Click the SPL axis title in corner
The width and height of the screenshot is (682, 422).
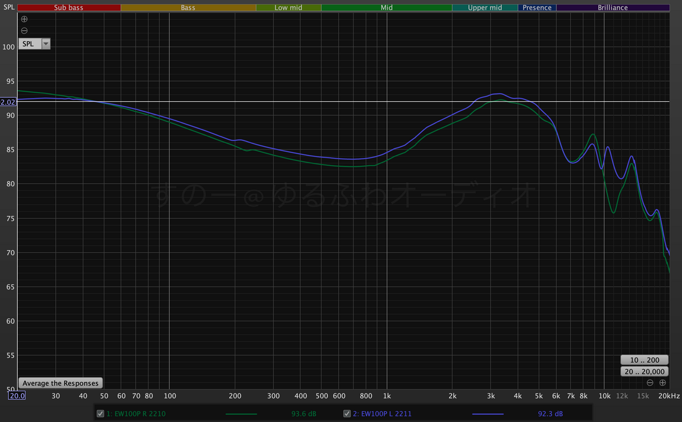tap(8, 8)
